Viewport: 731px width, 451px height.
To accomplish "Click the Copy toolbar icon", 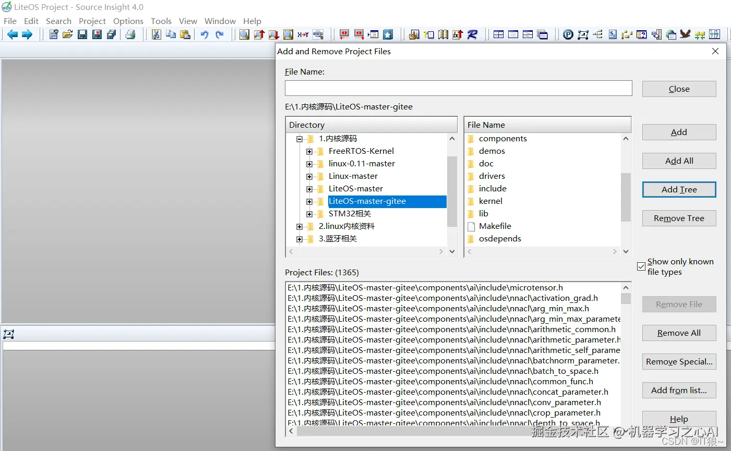I will click(171, 34).
